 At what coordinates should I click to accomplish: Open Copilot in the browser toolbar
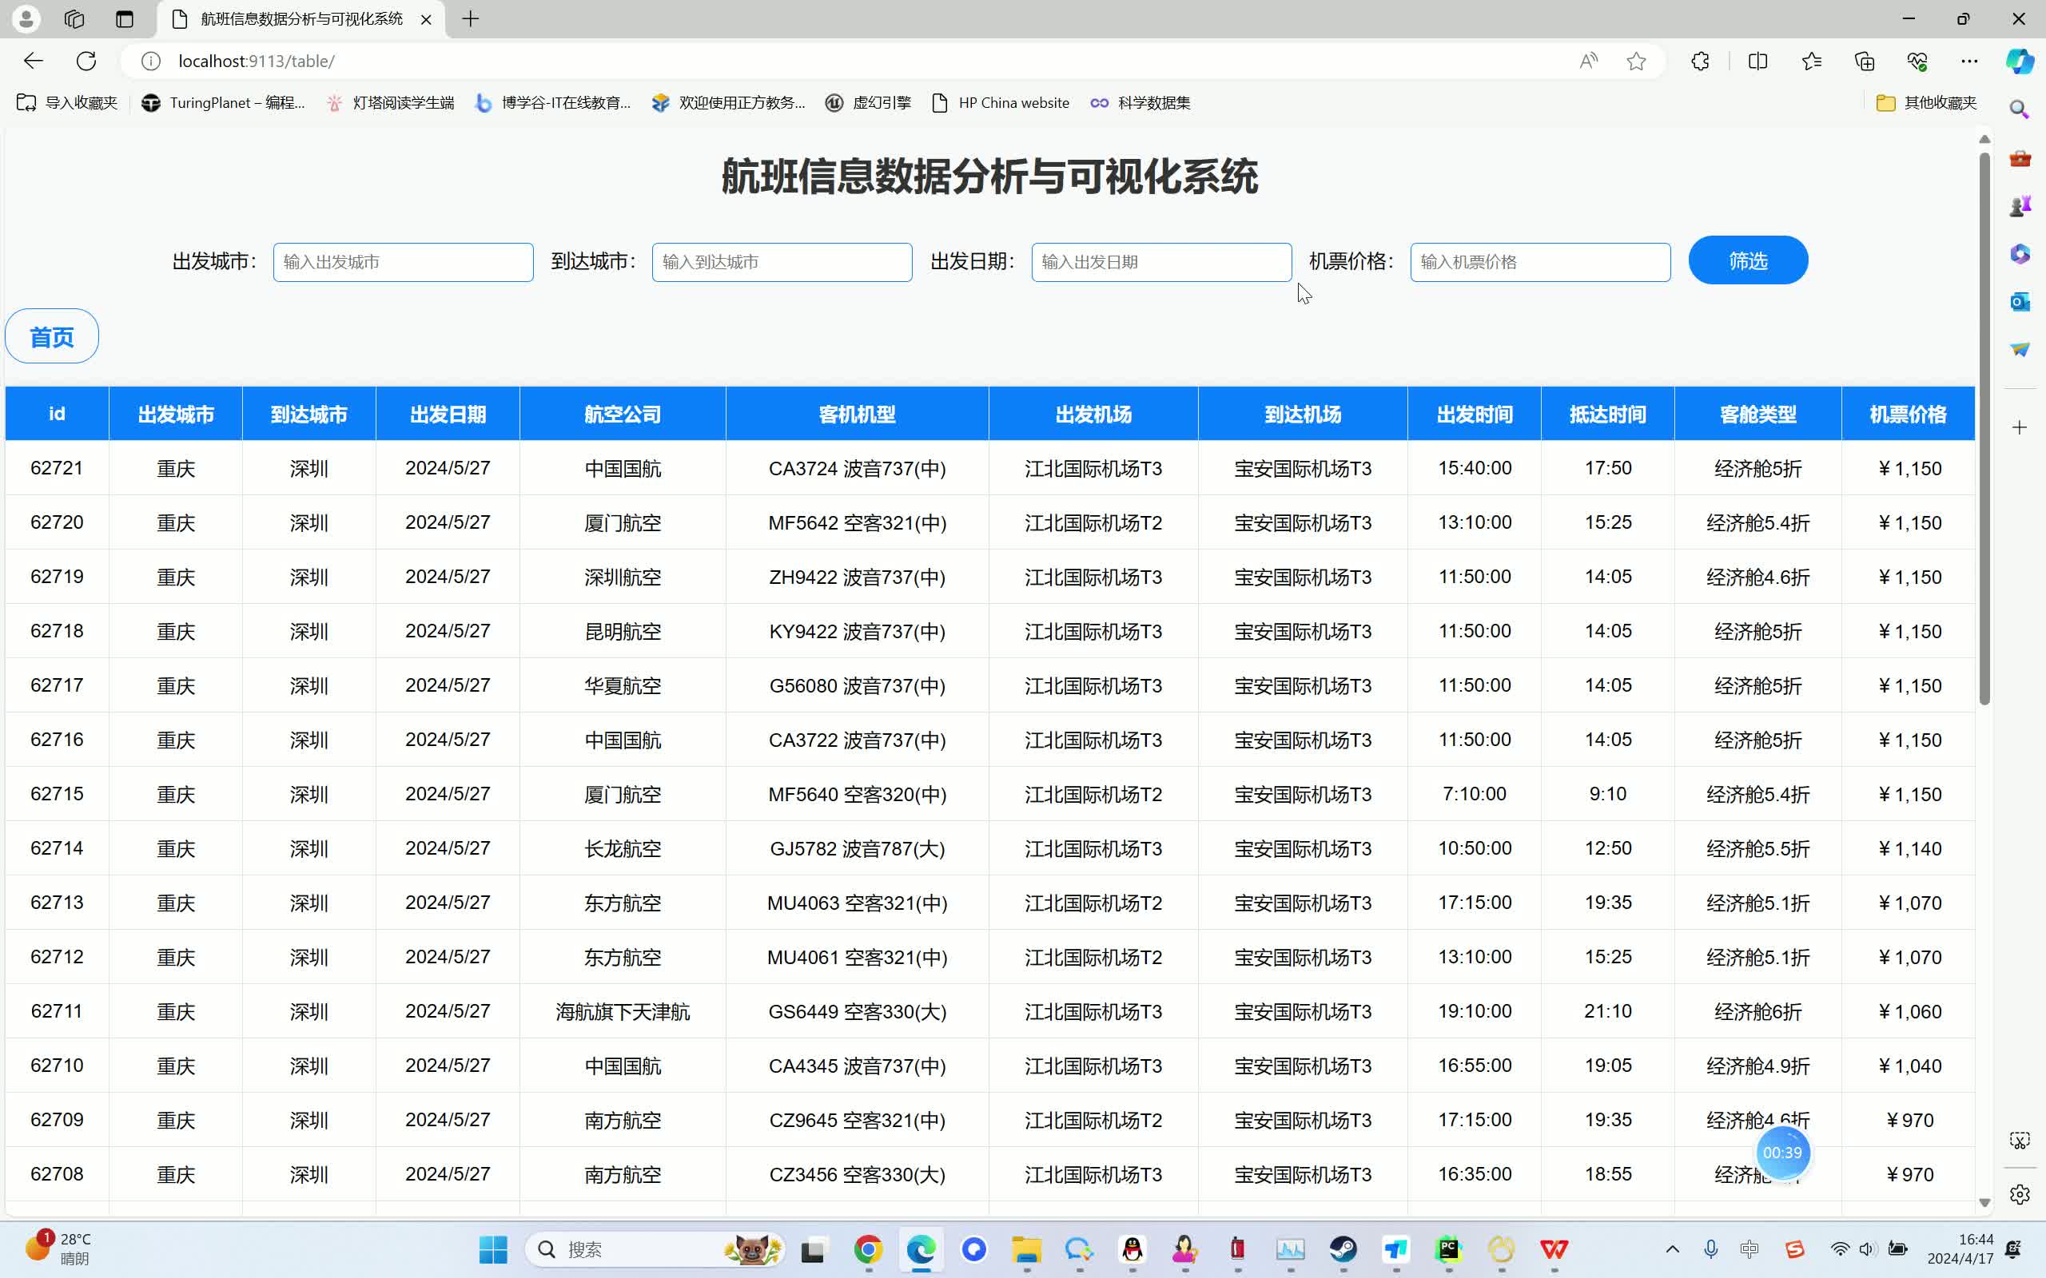click(2019, 60)
